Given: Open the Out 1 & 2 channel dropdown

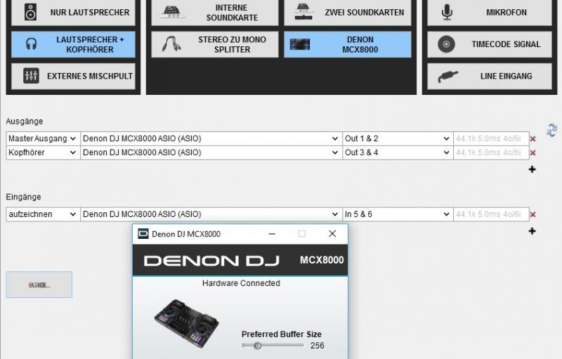Looking at the screenshot, I should point(398,138).
